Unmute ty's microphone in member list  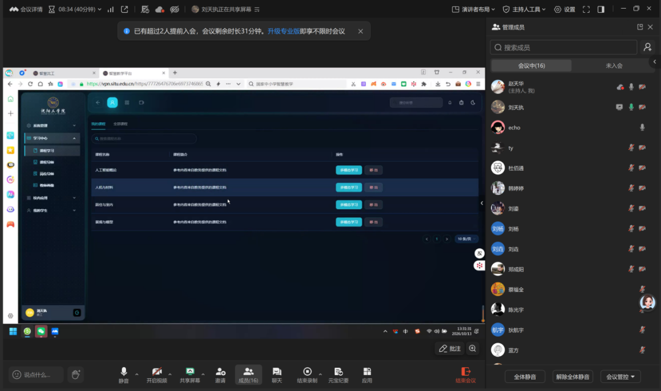click(x=631, y=147)
